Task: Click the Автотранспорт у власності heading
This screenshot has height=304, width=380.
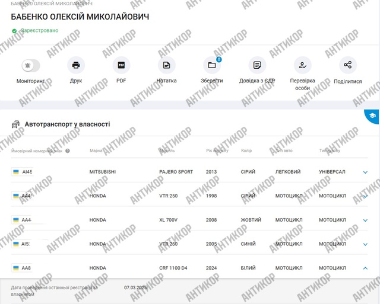Action: 67,124
